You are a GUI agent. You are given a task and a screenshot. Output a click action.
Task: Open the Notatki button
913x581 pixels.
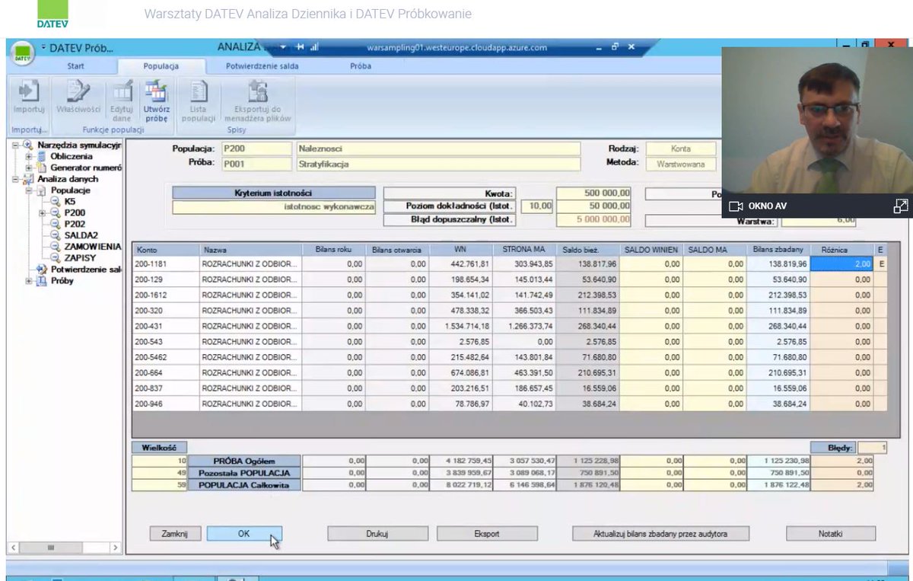(x=831, y=534)
